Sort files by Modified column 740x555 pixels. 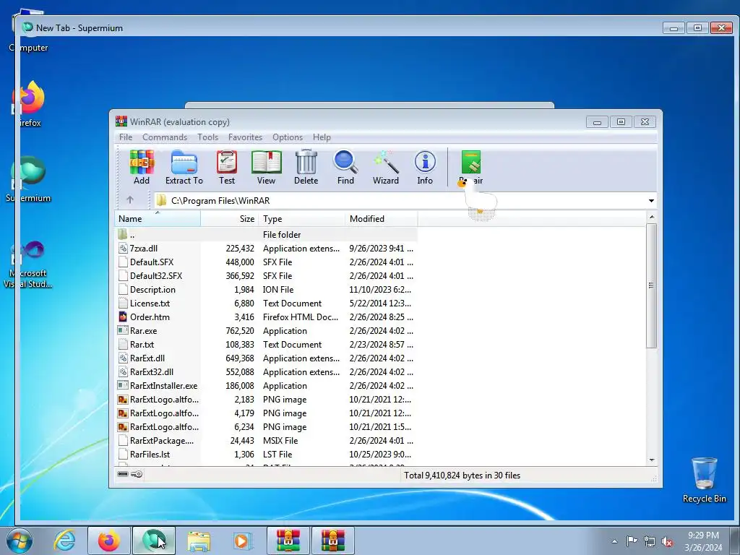pyautogui.click(x=382, y=218)
